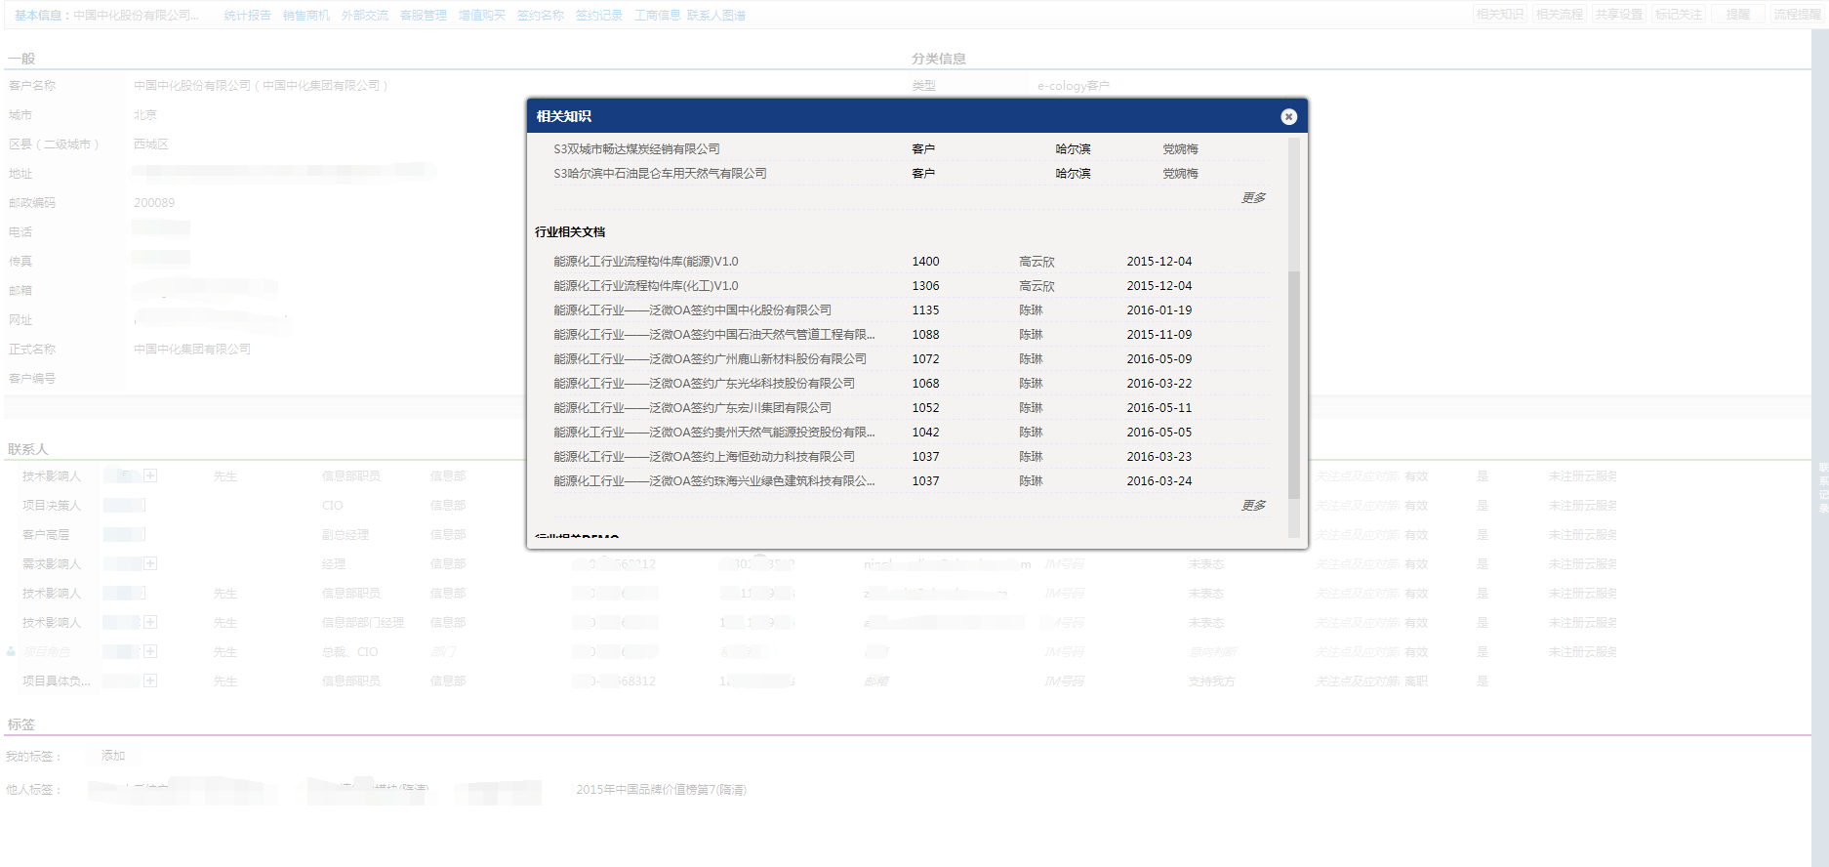1829x867 pixels.
Task: Click the 提醒 button in top toolbar
Action: click(1737, 15)
